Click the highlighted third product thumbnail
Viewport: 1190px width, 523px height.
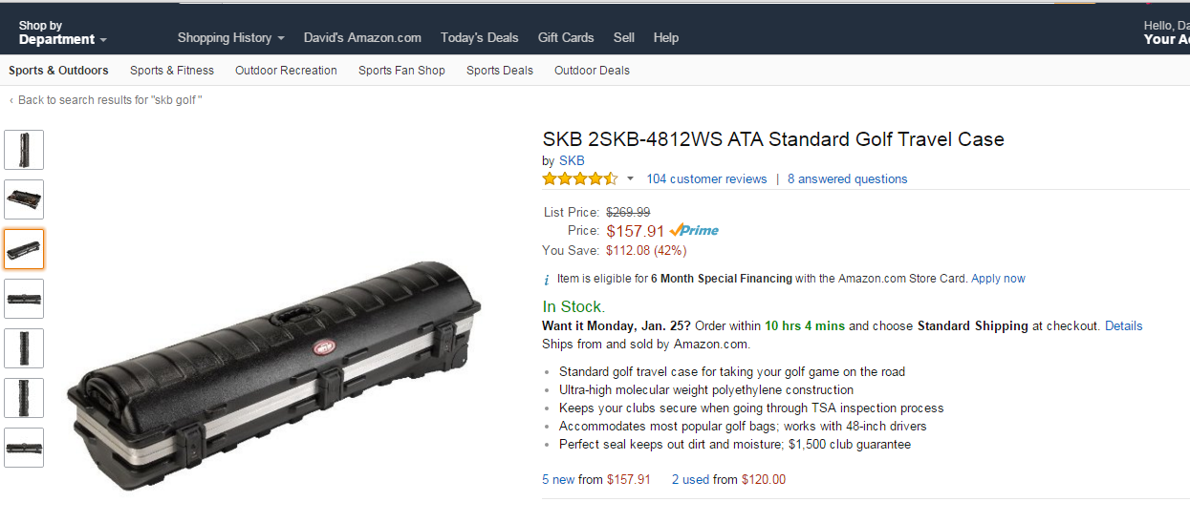click(24, 249)
